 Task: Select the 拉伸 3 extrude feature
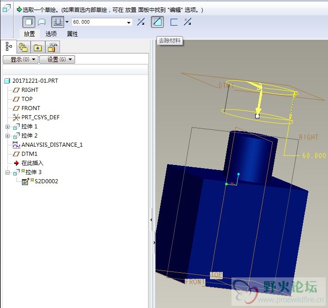pos(33,172)
